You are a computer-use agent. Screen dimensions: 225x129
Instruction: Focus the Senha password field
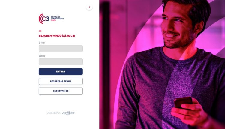coord(61,62)
